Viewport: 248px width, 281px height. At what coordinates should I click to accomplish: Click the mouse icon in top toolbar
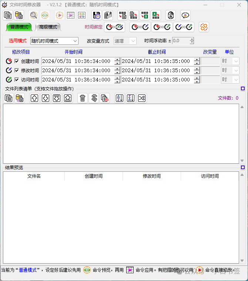pos(170,15)
